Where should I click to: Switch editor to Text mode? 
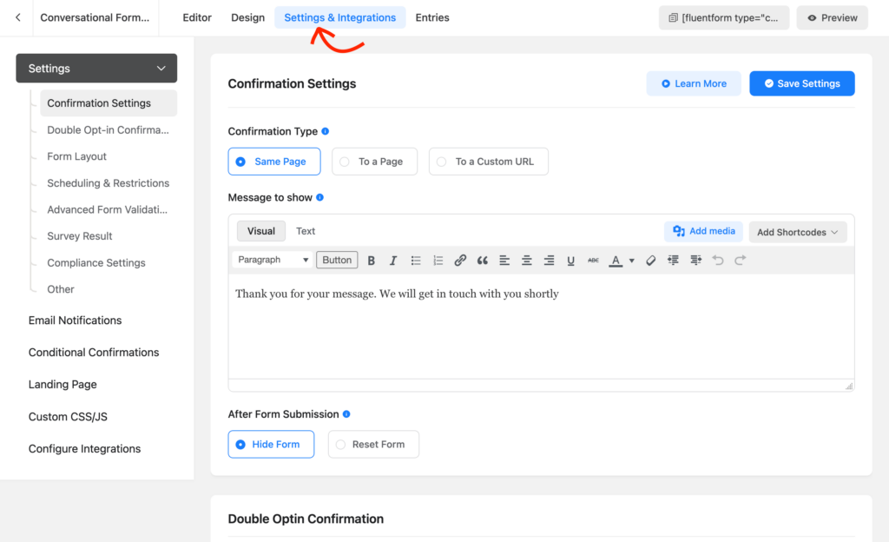pos(306,231)
